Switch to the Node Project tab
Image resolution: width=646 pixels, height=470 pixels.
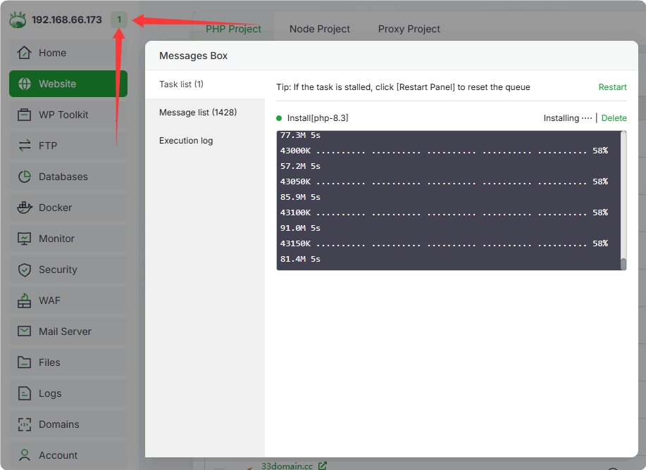[319, 29]
